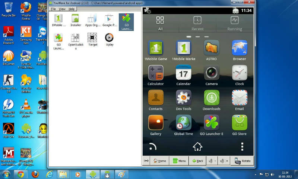Select the Xplay app in the list
This screenshot has height=179, width=298.
coord(109,39)
